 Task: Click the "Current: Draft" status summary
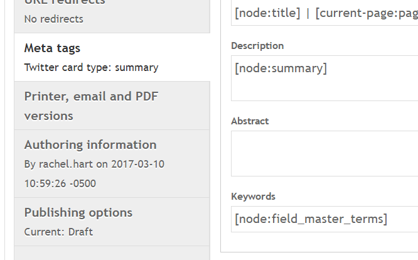(x=58, y=232)
